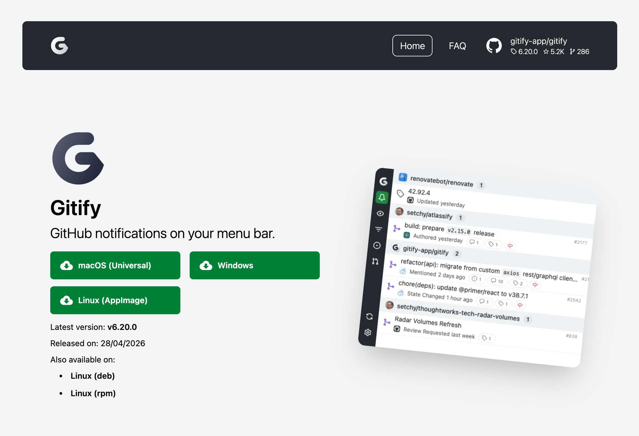Click green bell notifications icon in screenshot
The width and height of the screenshot is (639, 436).
[x=382, y=197]
